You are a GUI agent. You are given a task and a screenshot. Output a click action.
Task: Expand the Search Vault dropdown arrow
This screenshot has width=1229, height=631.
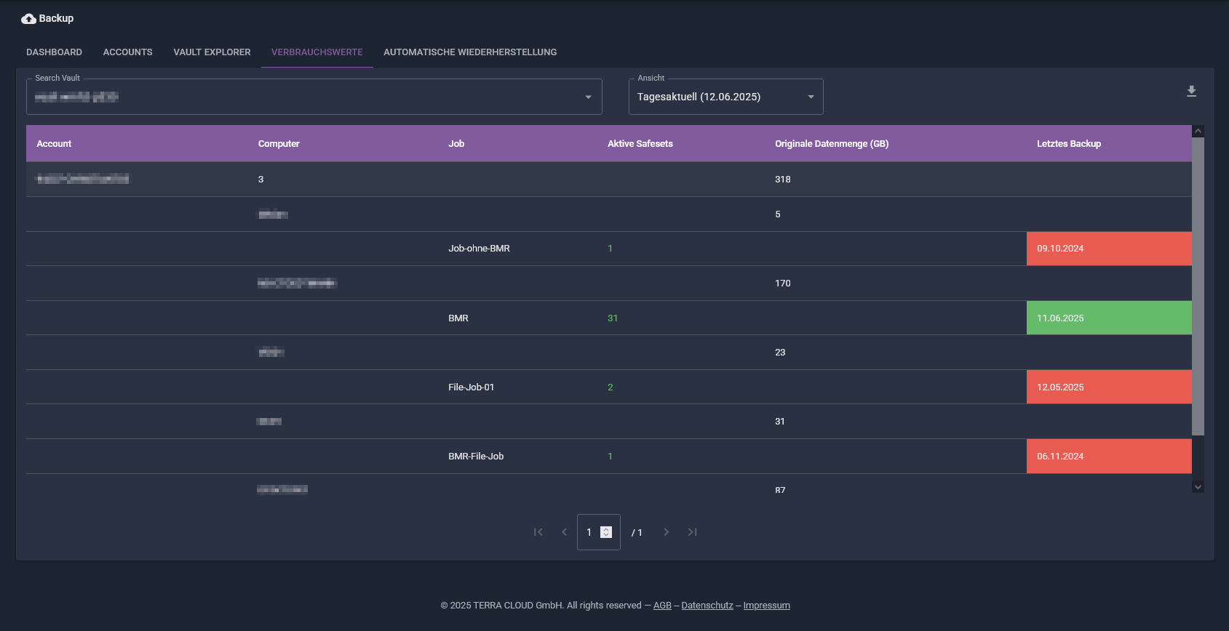(588, 97)
